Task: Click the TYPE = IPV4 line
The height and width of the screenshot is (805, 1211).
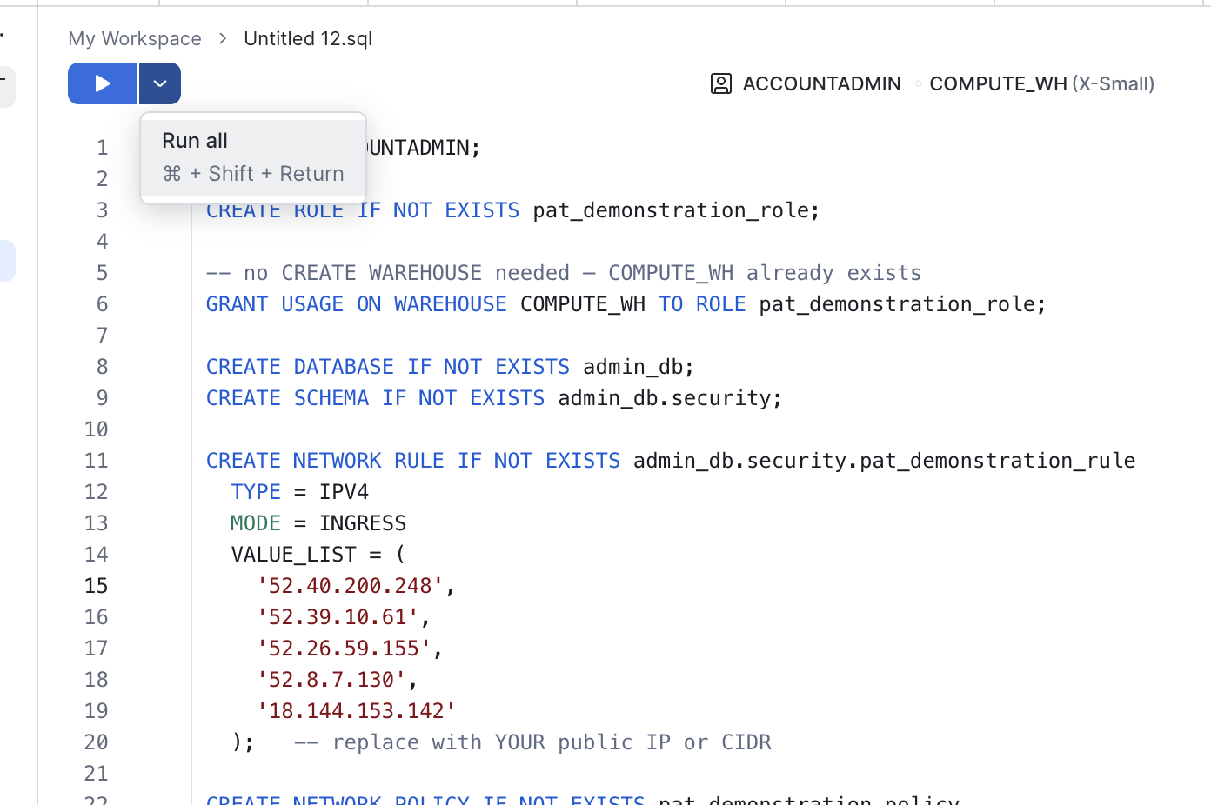Action: pyautogui.click(x=299, y=492)
